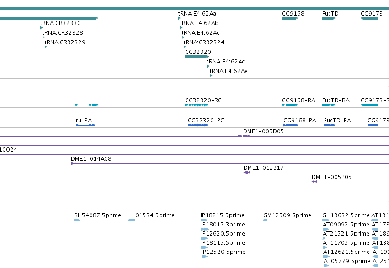
Task: Click the IP18115.5prime EST glyph
Action: pos(204,247)
